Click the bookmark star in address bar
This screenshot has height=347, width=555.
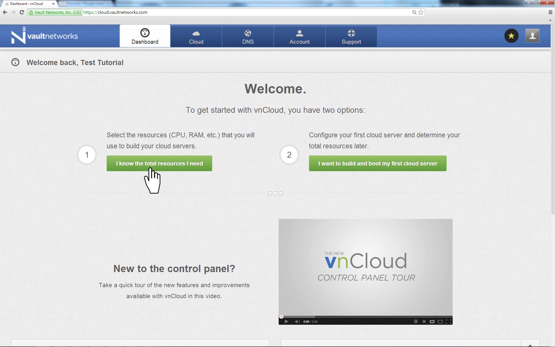pos(421,12)
